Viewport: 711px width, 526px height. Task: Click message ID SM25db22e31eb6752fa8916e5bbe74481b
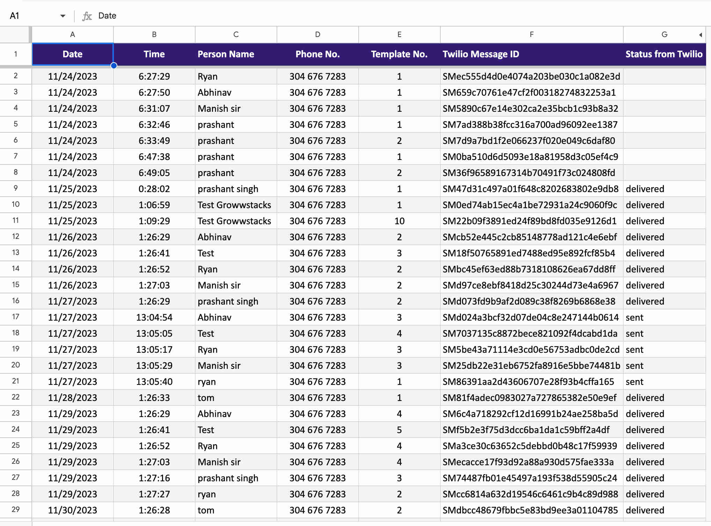532,366
